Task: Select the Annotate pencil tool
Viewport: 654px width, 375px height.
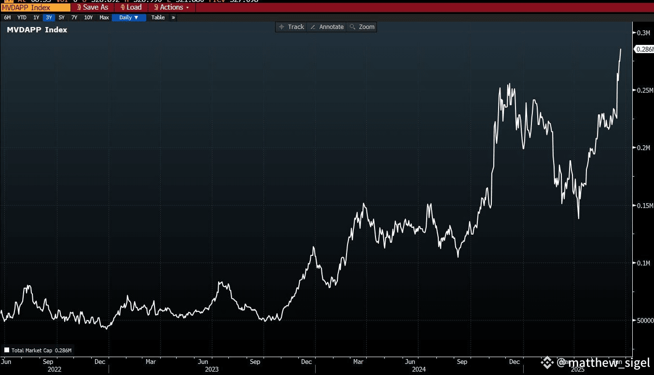Action: [327, 27]
